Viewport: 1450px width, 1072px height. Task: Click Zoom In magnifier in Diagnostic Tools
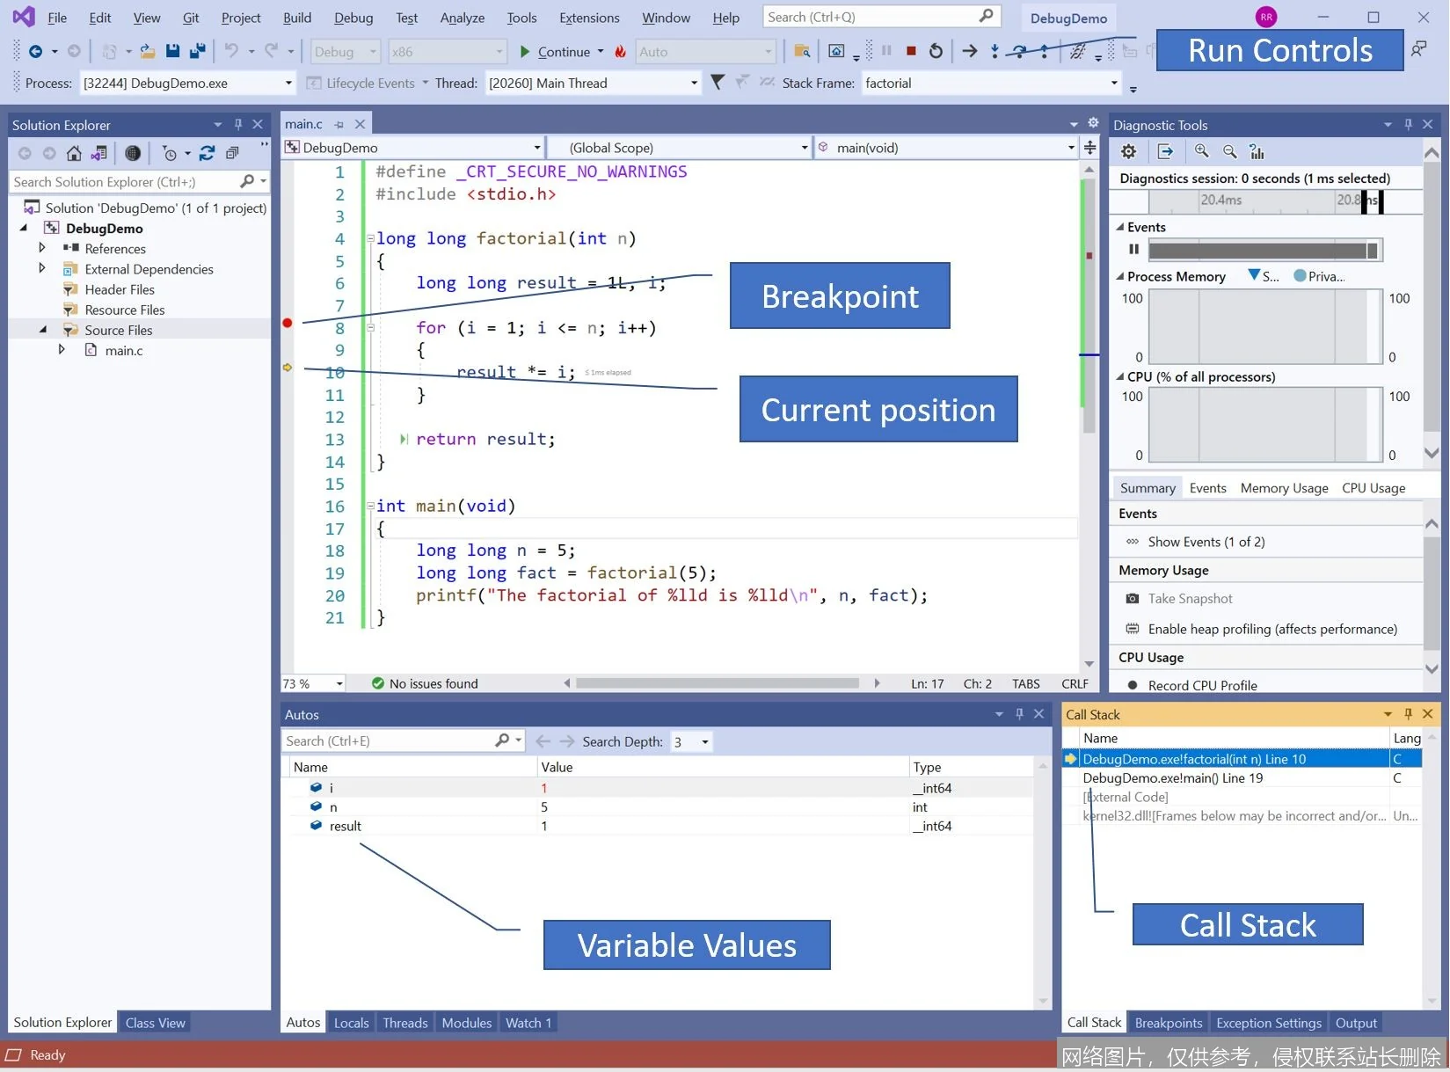(1201, 151)
